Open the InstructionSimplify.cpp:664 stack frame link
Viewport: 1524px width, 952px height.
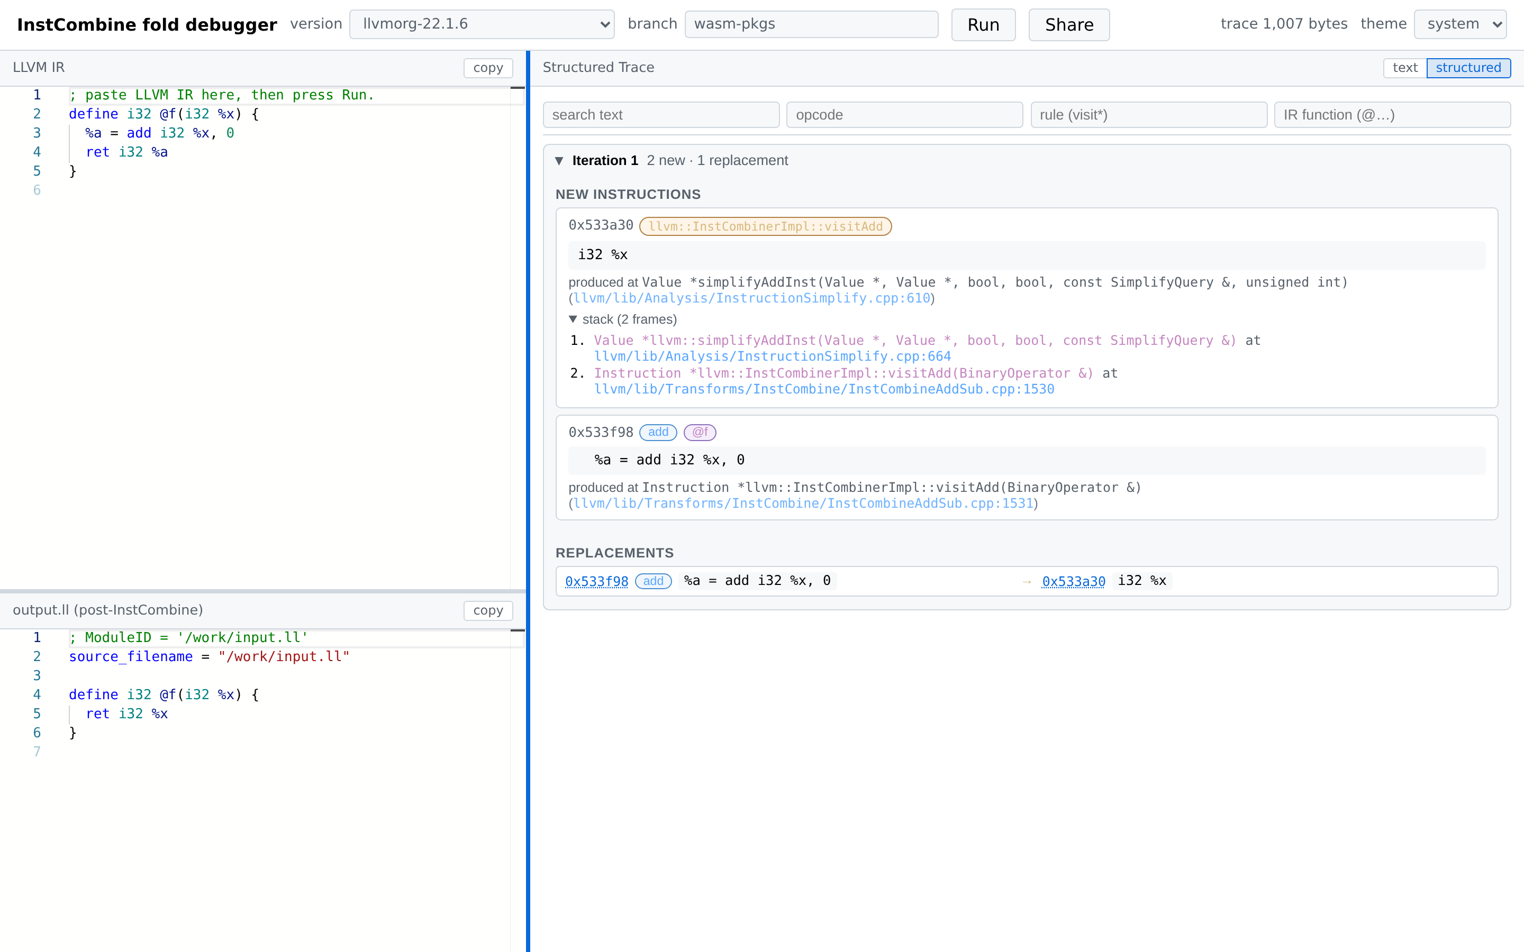pos(773,356)
